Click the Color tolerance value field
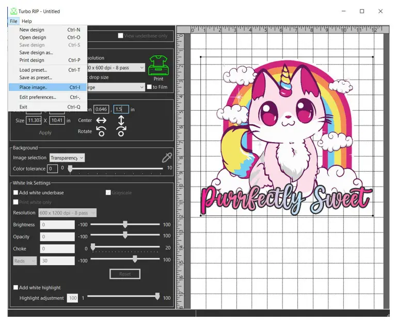 [52, 169]
